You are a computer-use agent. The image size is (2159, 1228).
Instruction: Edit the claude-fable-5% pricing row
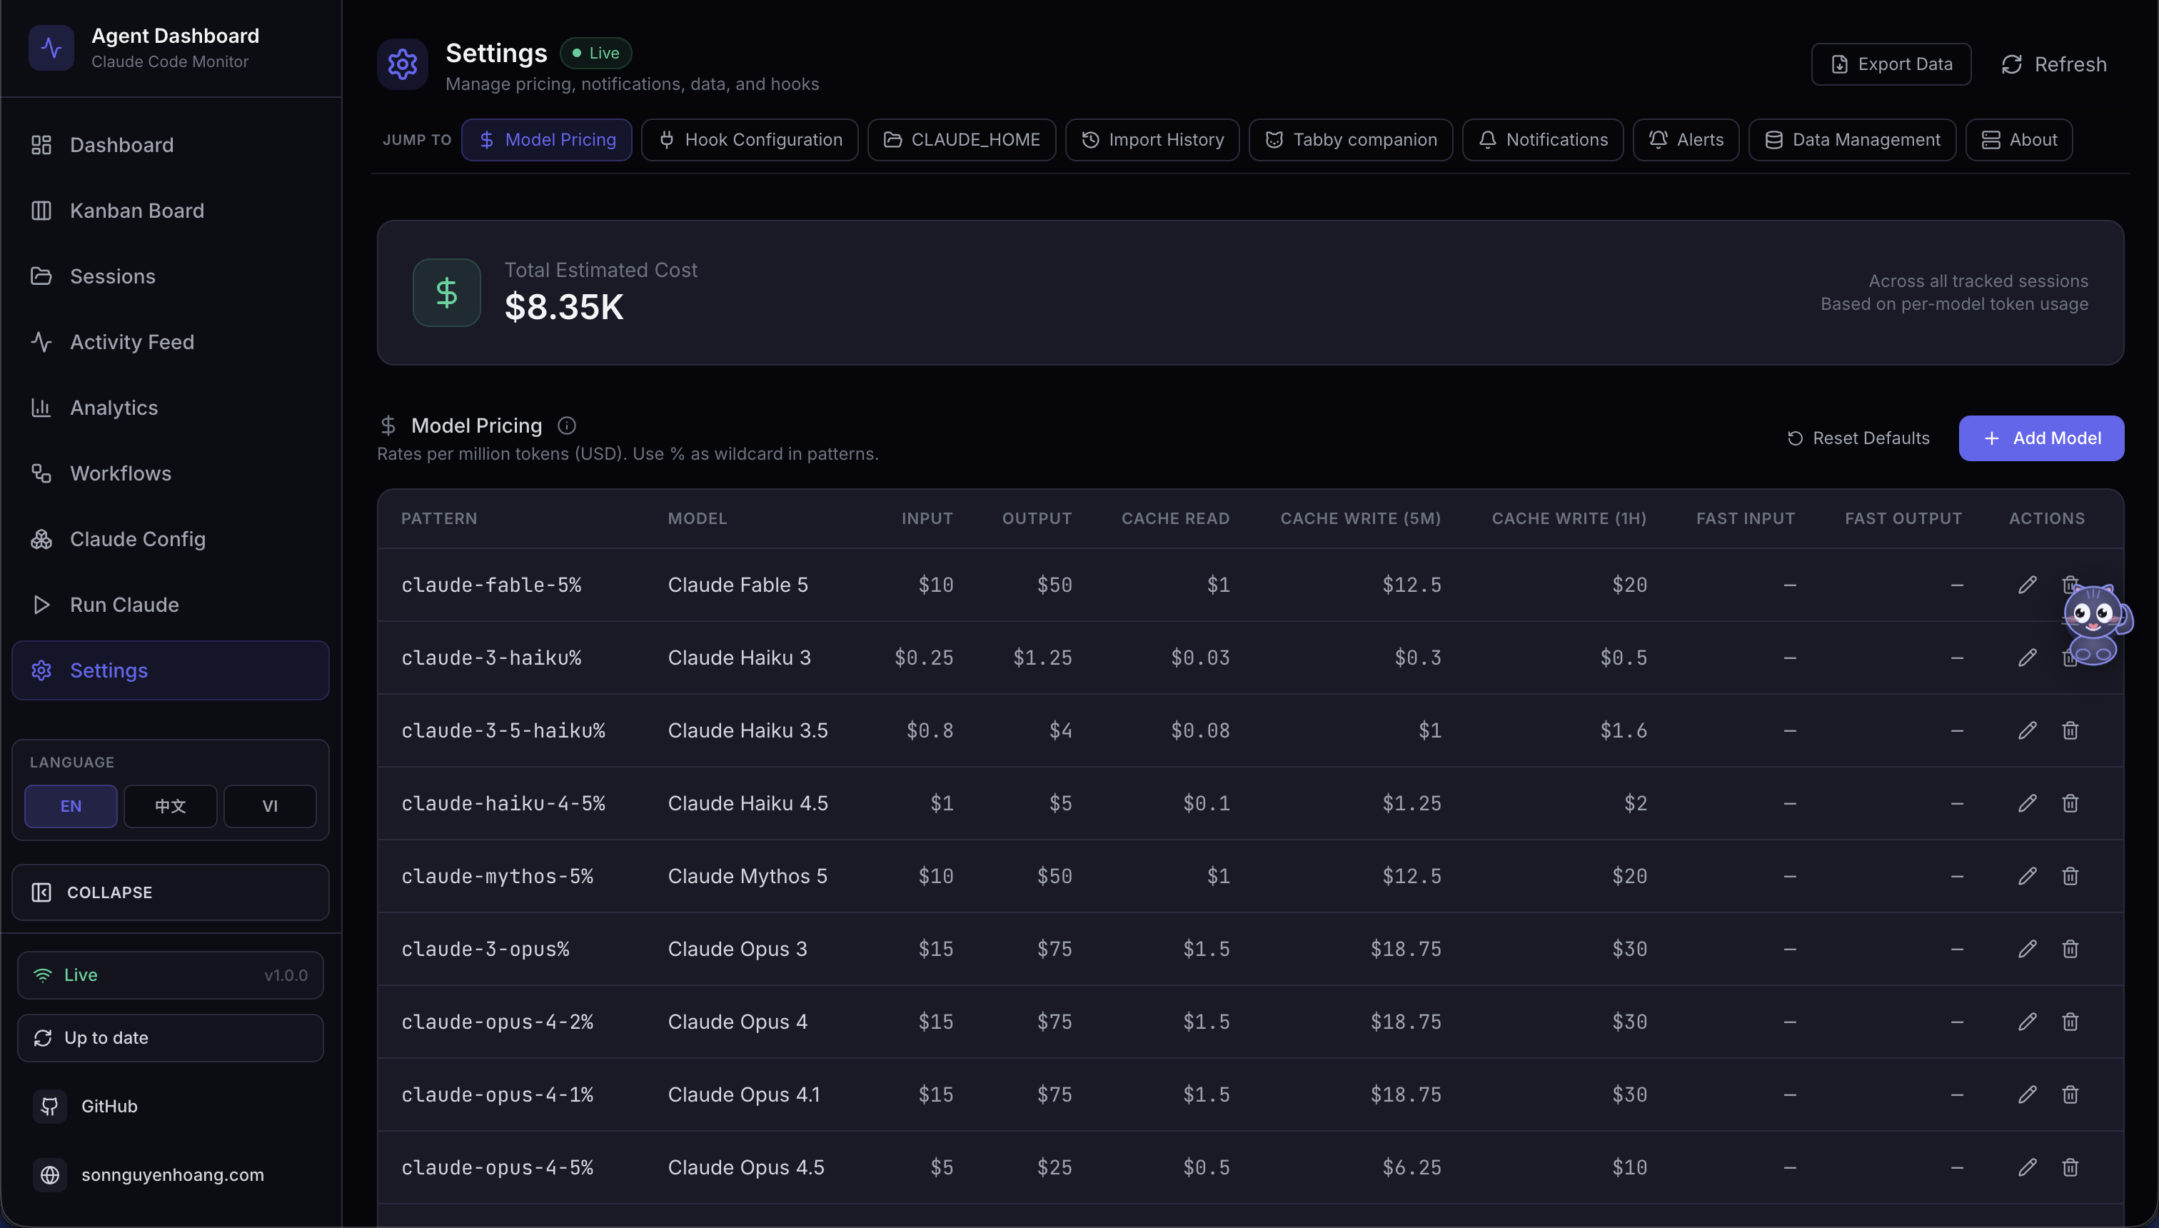(x=2028, y=585)
